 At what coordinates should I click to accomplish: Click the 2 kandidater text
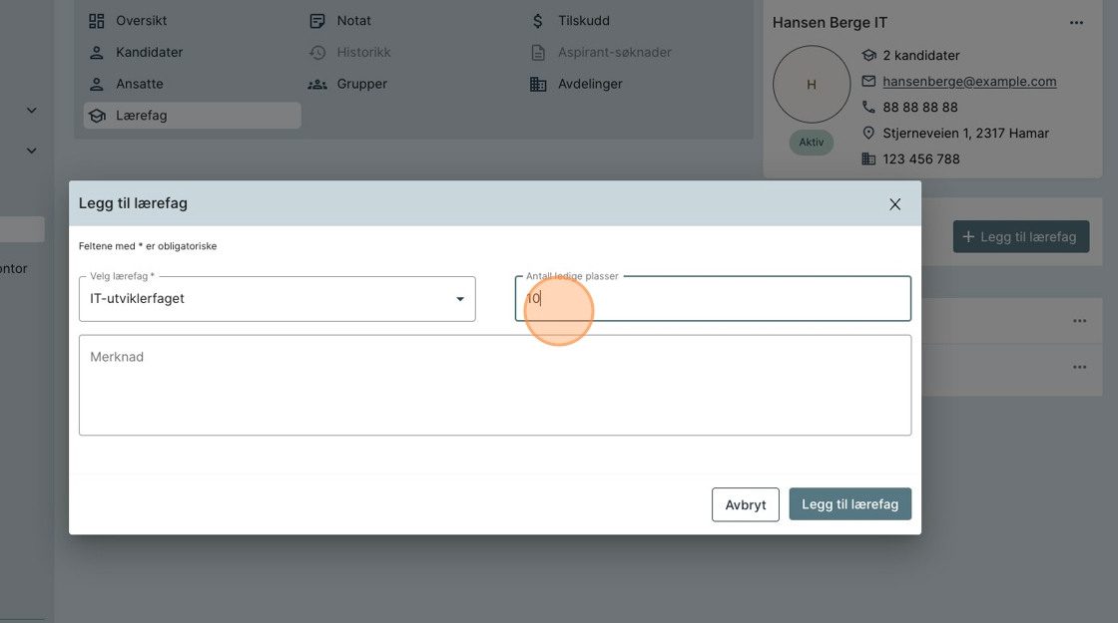tap(921, 55)
